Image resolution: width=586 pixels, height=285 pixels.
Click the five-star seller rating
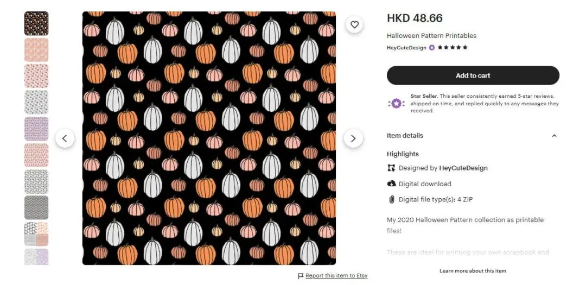[453, 48]
